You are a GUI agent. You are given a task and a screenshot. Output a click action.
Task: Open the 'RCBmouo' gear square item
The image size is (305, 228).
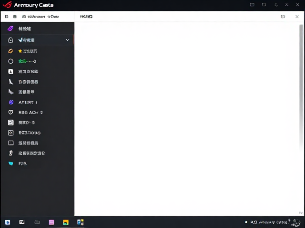tap(37, 133)
